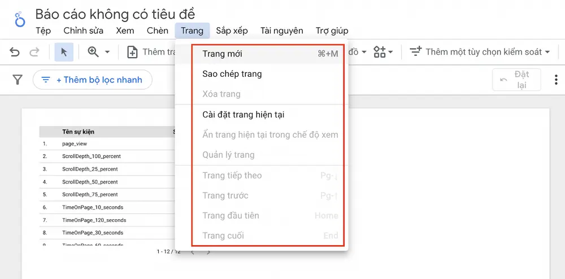Click the filter funnel icon
The height and width of the screenshot is (279, 565).
[18, 80]
